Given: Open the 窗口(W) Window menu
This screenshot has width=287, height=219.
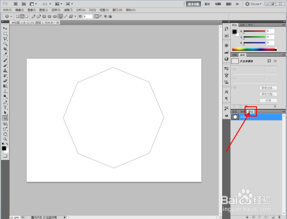Looking at the screenshot, I should point(117,10).
